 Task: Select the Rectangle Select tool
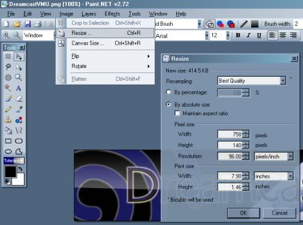8,56
